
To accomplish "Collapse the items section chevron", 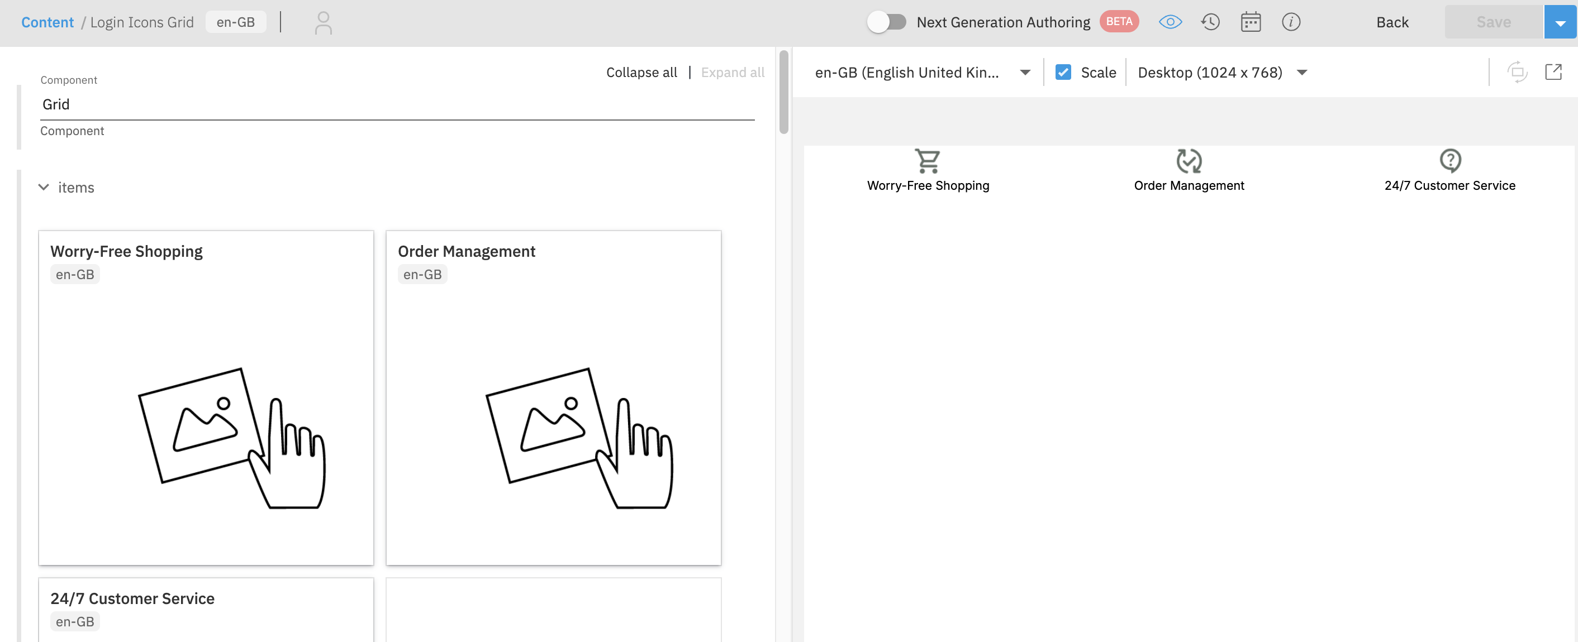I will pos(44,187).
